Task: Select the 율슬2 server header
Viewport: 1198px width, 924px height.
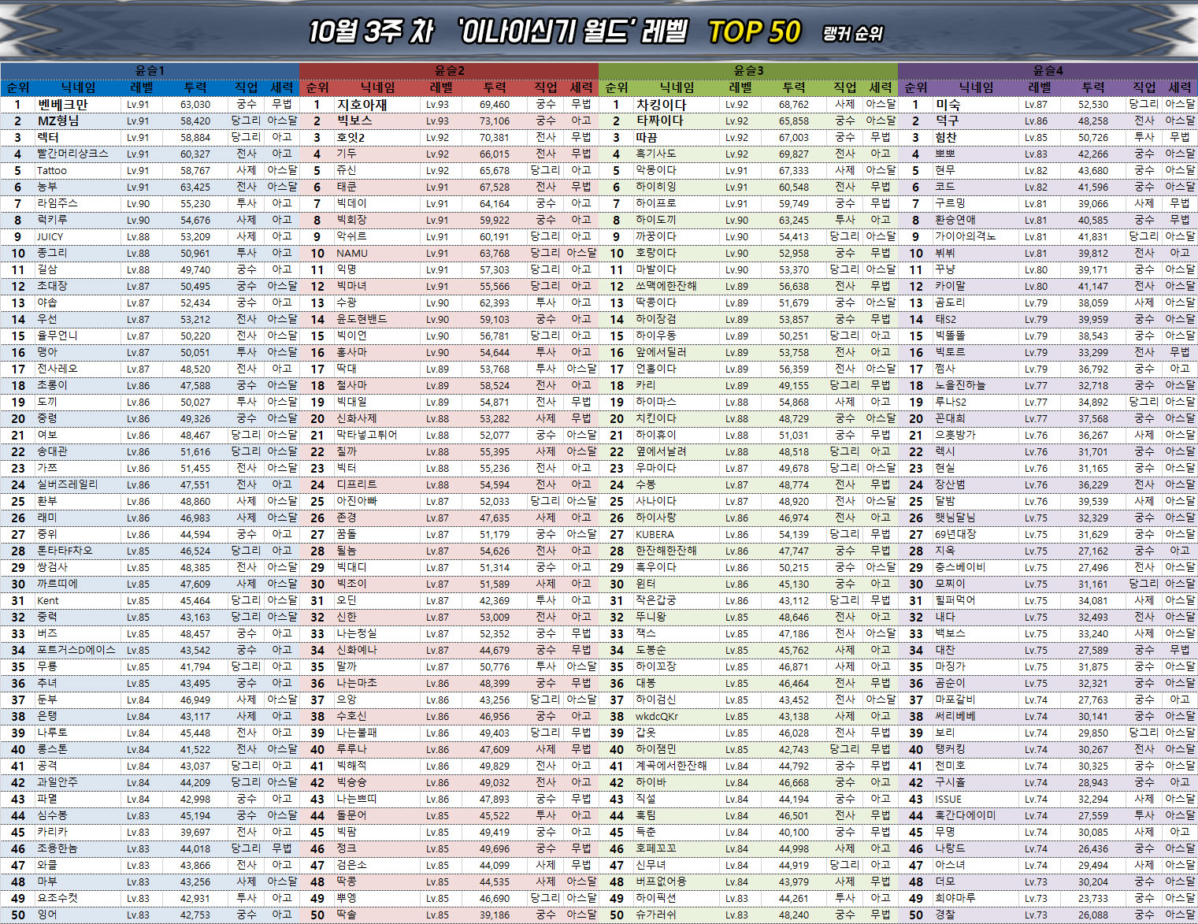Action: point(449,70)
